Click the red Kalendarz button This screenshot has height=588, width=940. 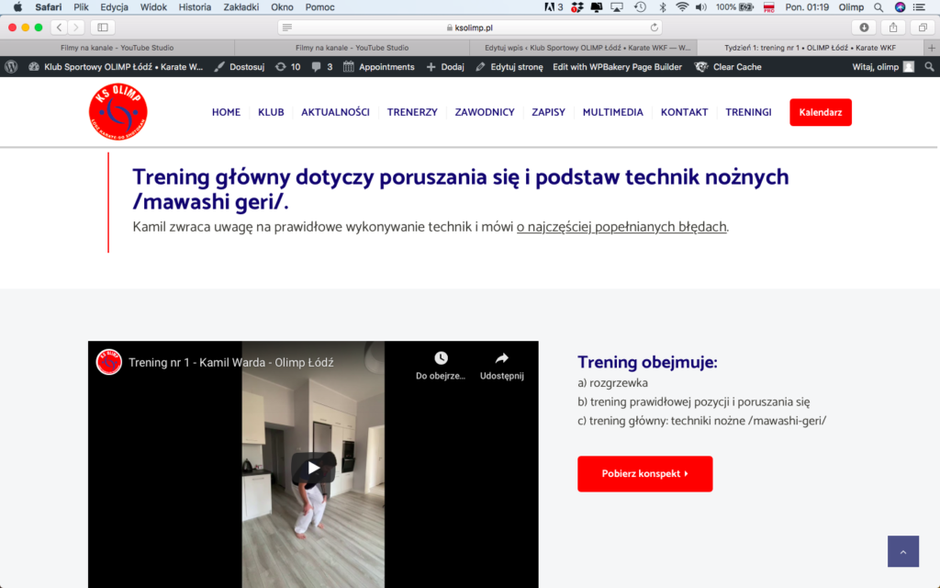coord(820,112)
